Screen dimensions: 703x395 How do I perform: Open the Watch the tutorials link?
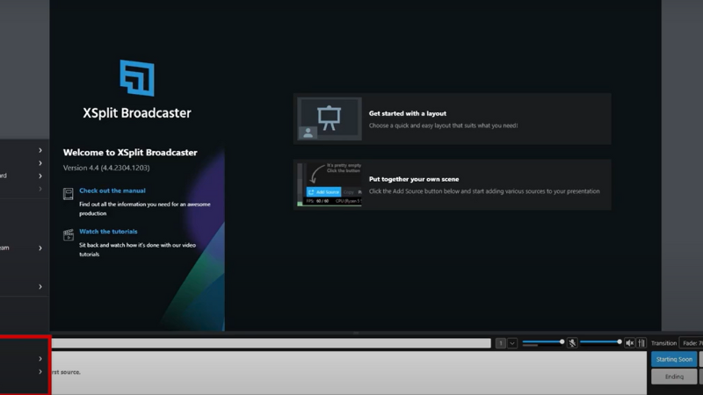[x=108, y=232]
